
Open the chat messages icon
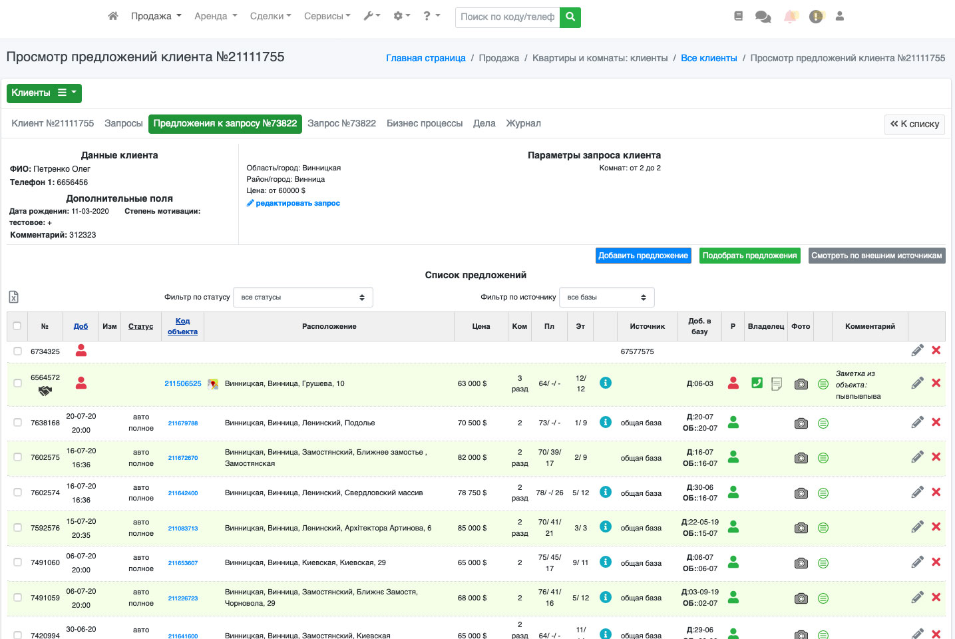point(763,17)
